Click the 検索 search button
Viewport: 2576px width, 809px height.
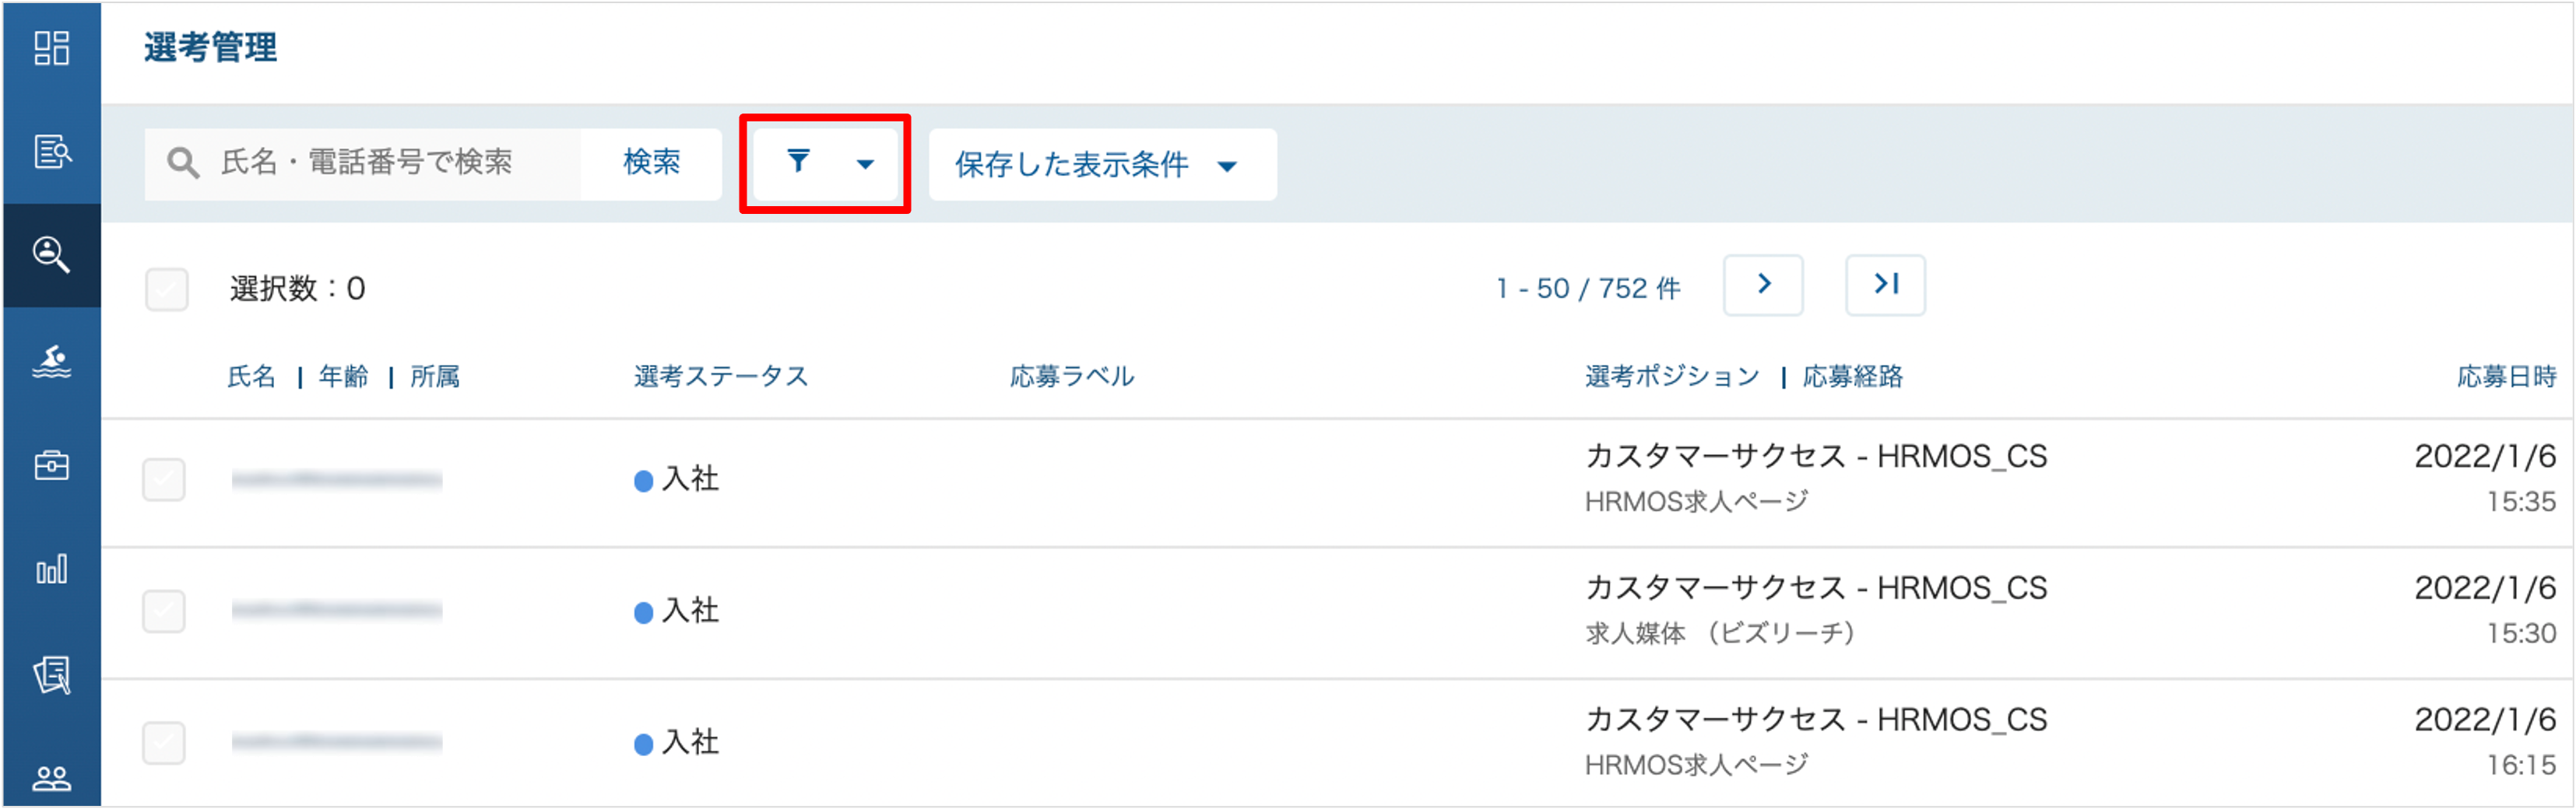coord(652,163)
